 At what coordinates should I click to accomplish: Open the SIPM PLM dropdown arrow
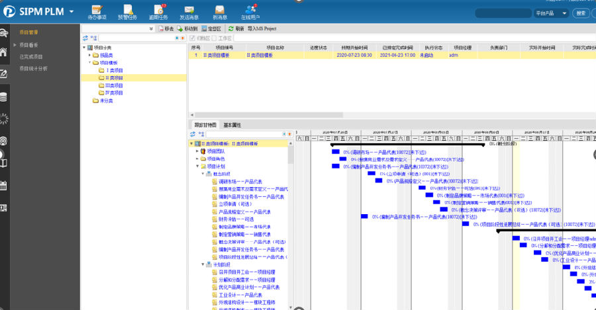(71, 11)
